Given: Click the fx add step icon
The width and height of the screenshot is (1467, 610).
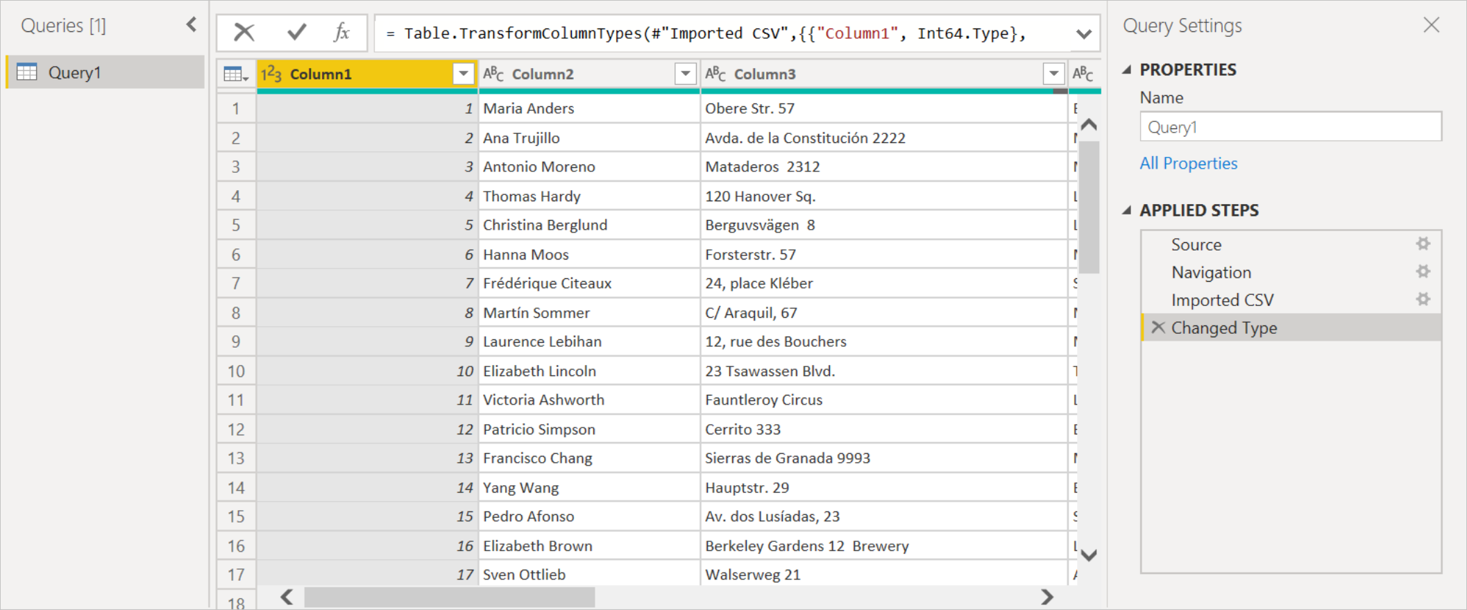Looking at the screenshot, I should [x=341, y=32].
